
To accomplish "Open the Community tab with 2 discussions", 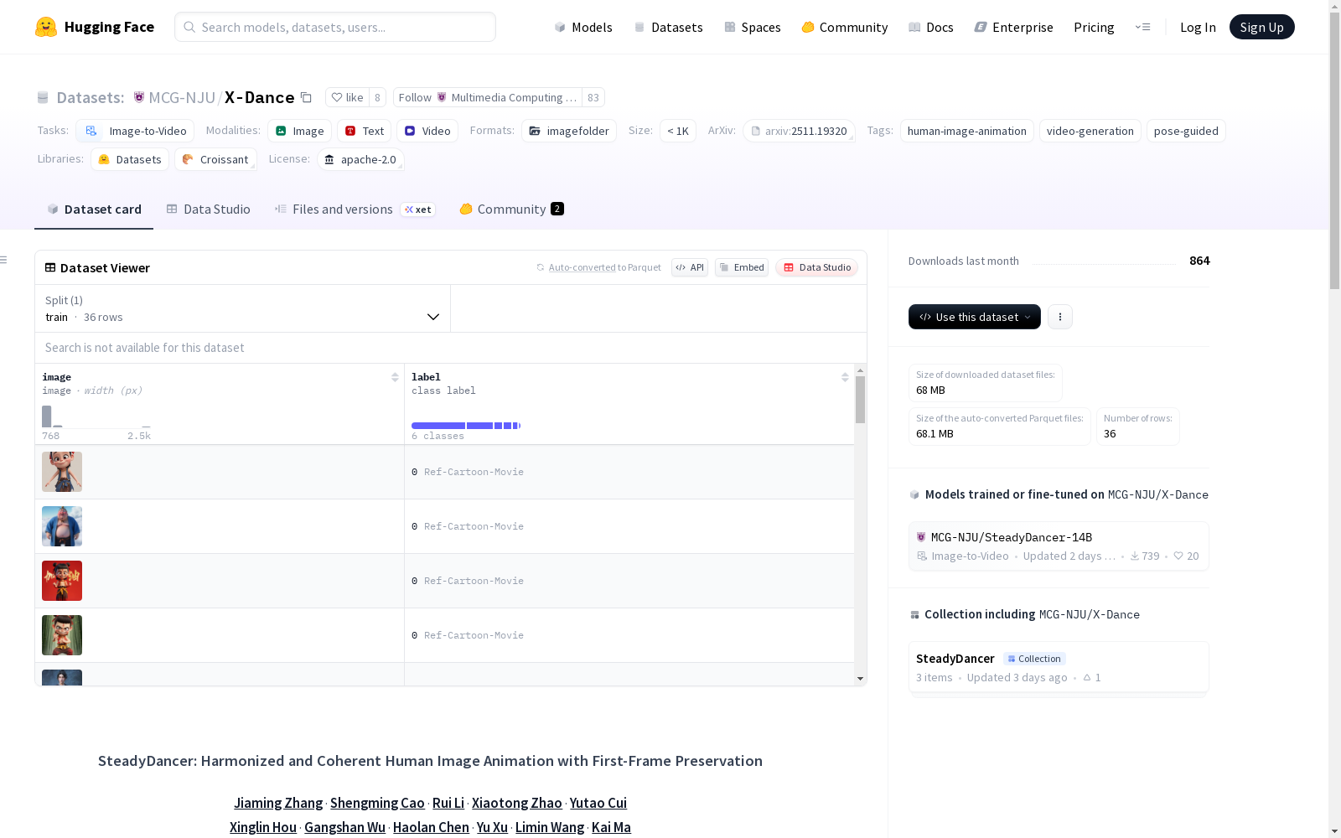I will click(511, 209).
